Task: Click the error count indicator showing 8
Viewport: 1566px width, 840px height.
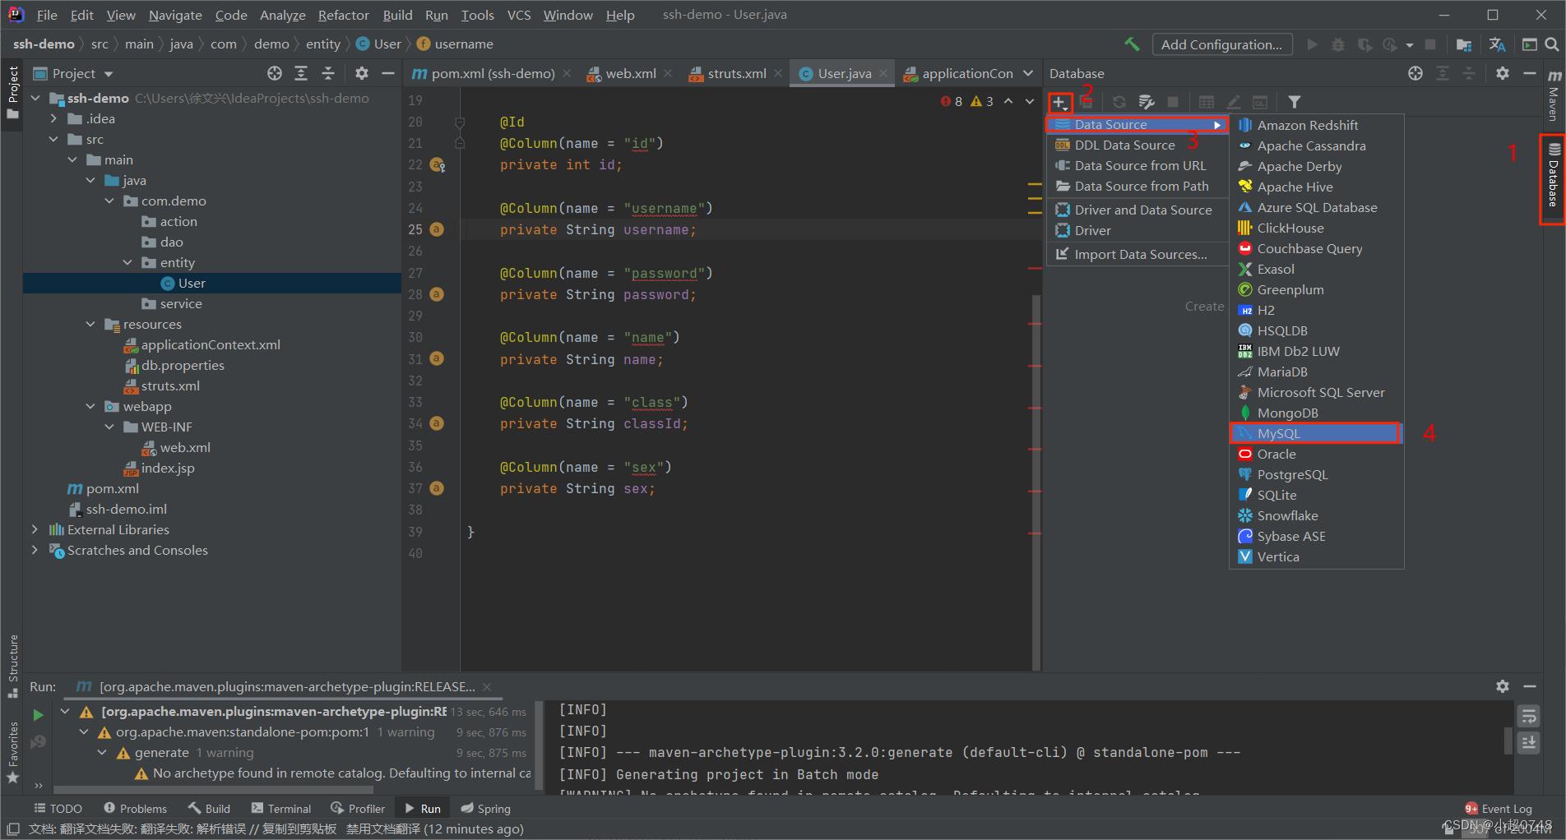Action: pos(952,101)
